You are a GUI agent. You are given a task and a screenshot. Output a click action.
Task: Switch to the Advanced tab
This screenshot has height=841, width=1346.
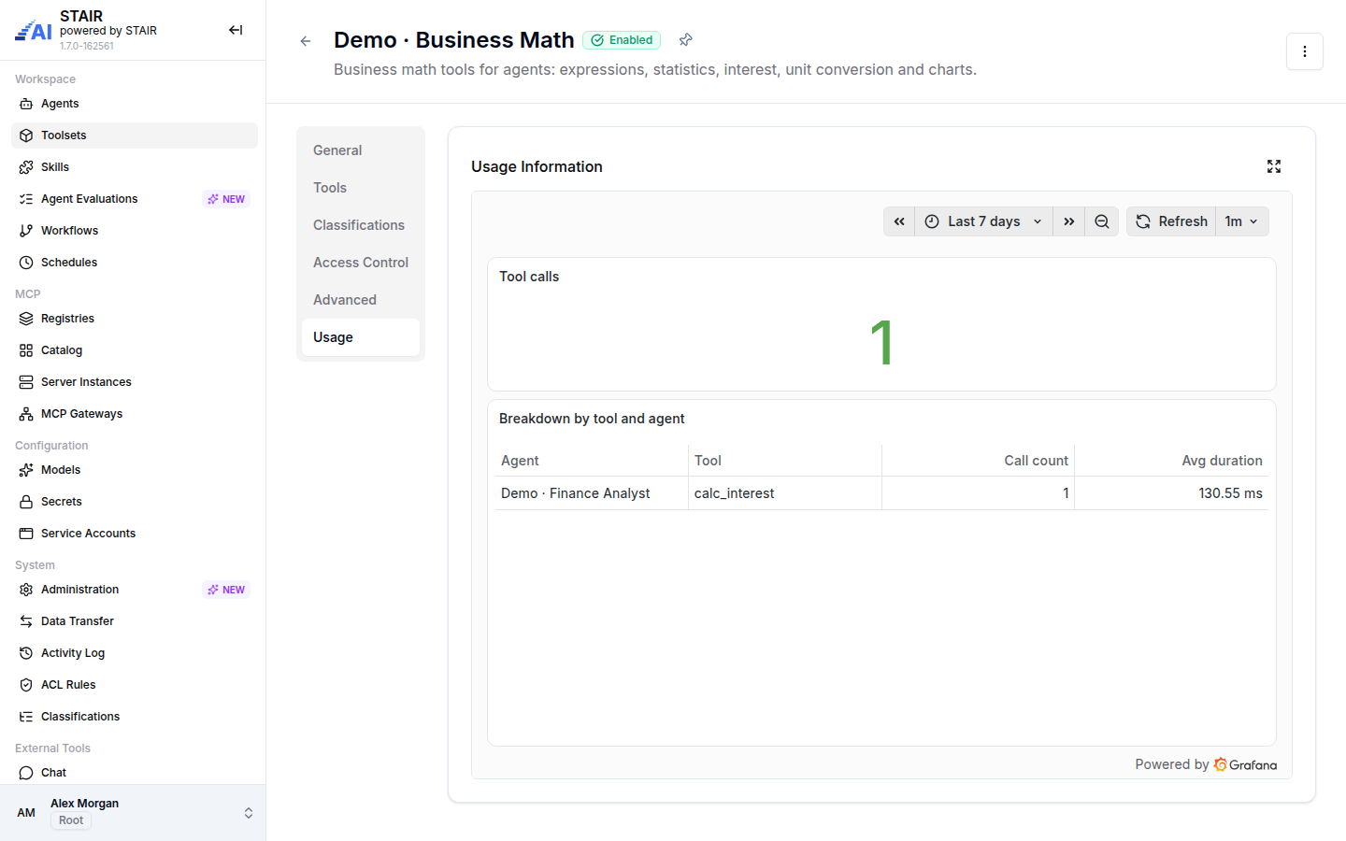361,300
